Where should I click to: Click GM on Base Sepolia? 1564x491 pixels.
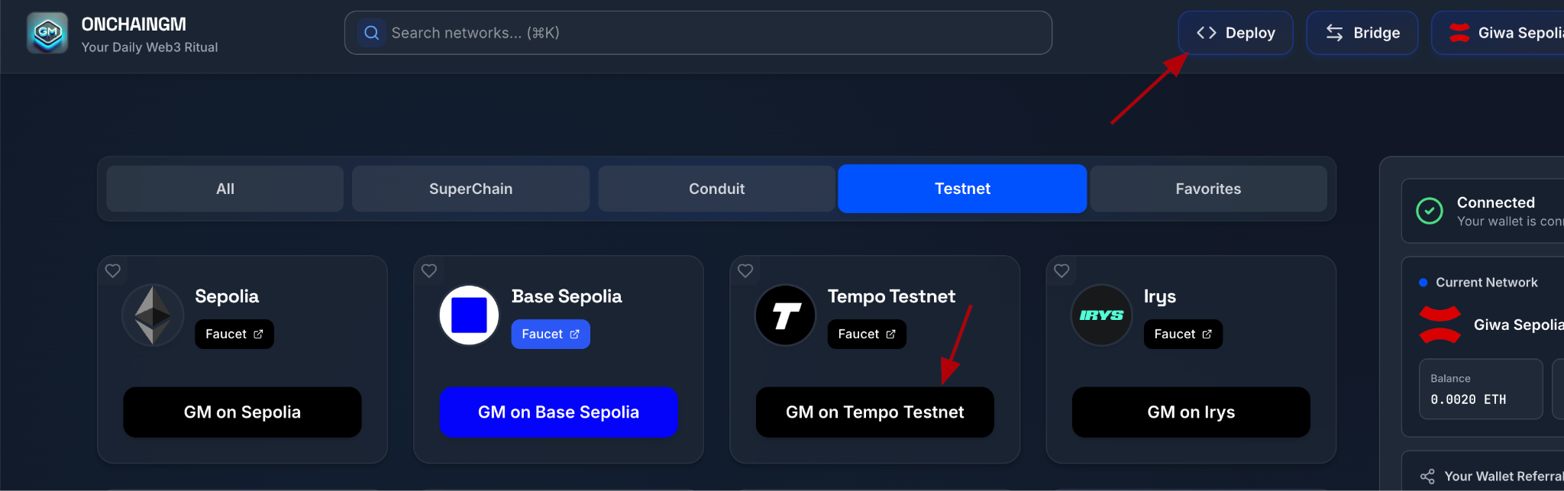coord(558,412)
